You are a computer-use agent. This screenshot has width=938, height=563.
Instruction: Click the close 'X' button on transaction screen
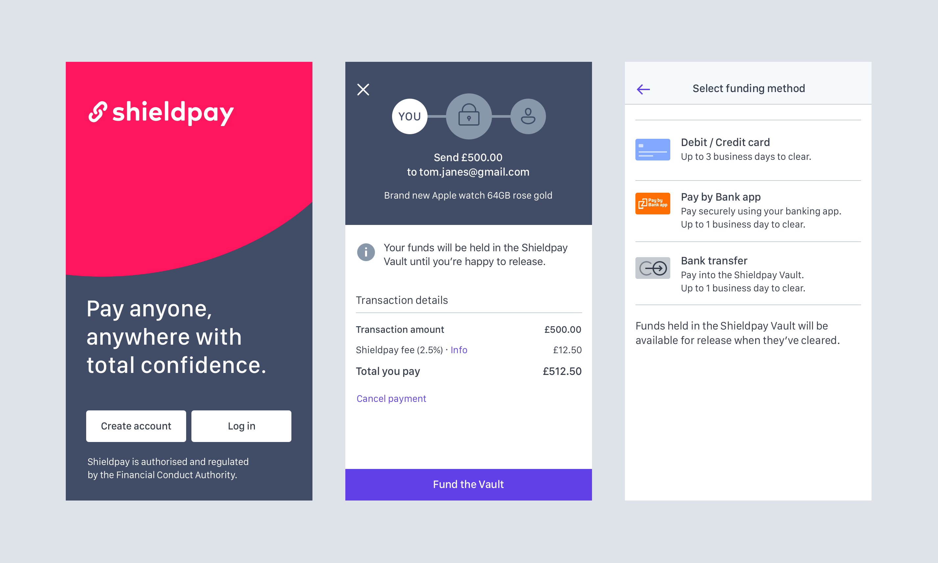pos(362,88)
